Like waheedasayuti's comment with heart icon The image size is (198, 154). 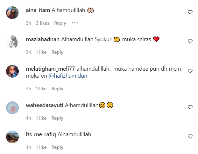click(190, 107)
